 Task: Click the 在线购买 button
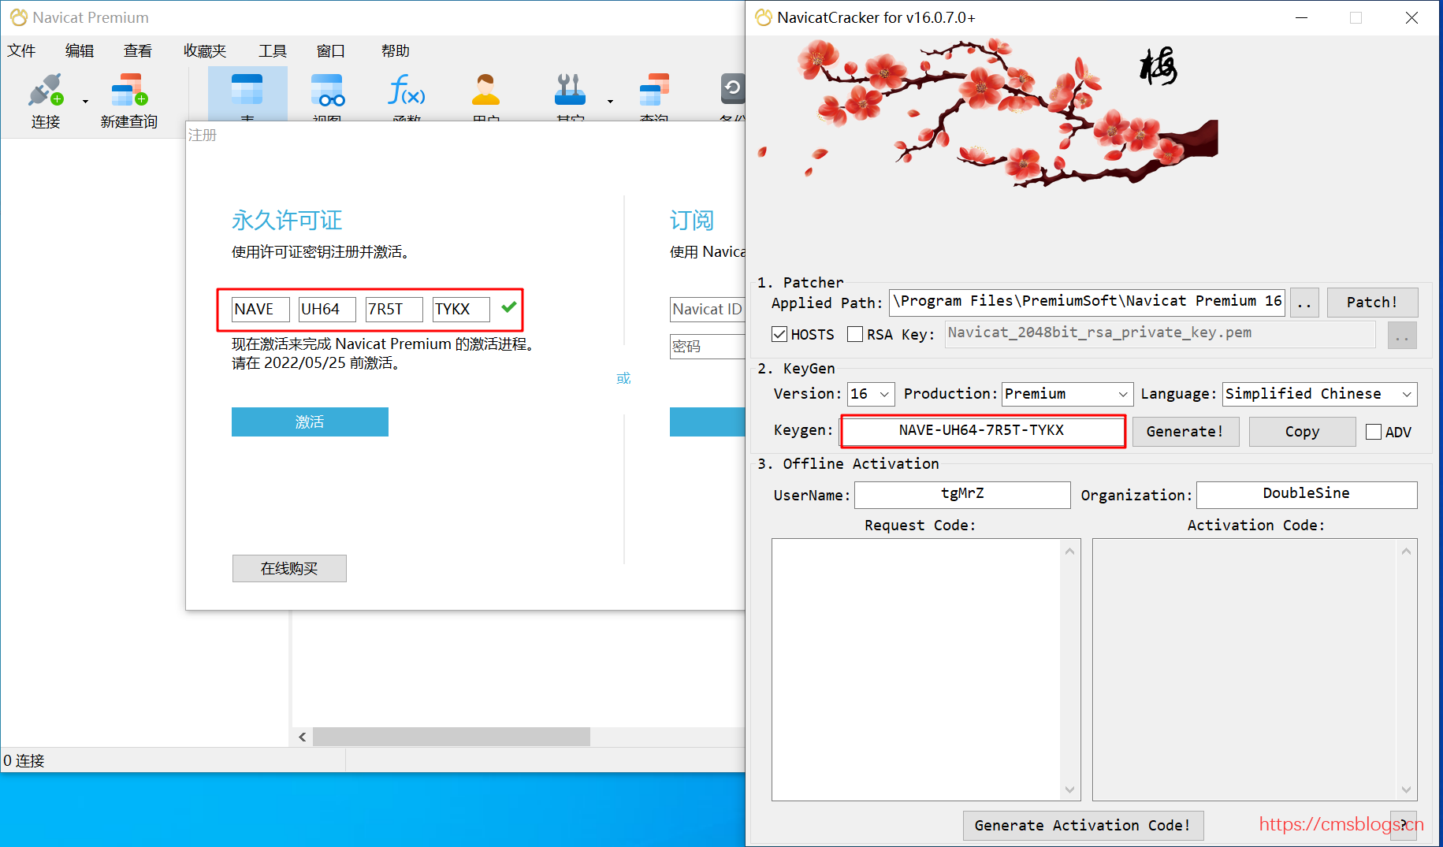pos(289,568)
